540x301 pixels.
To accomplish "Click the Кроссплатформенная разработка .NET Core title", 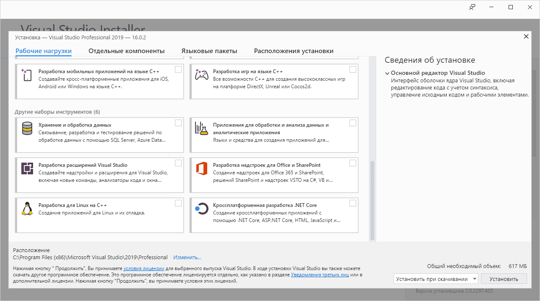I will pos(265,205).
